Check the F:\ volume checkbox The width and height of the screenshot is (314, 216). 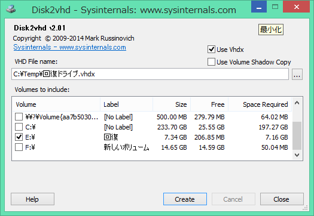coord(19,147)
